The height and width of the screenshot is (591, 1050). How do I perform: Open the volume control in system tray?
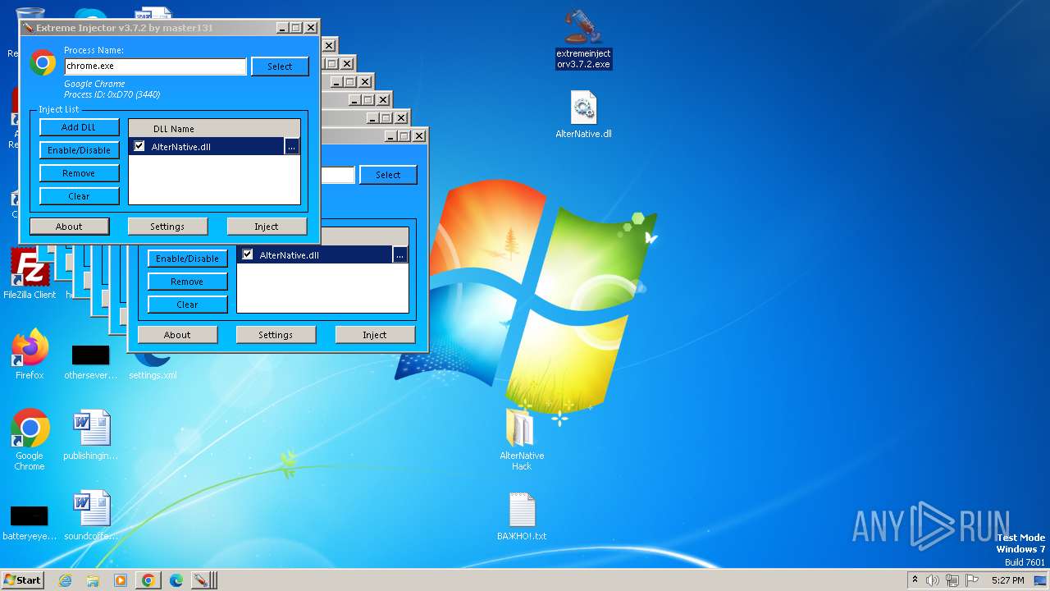coord(933,580)
